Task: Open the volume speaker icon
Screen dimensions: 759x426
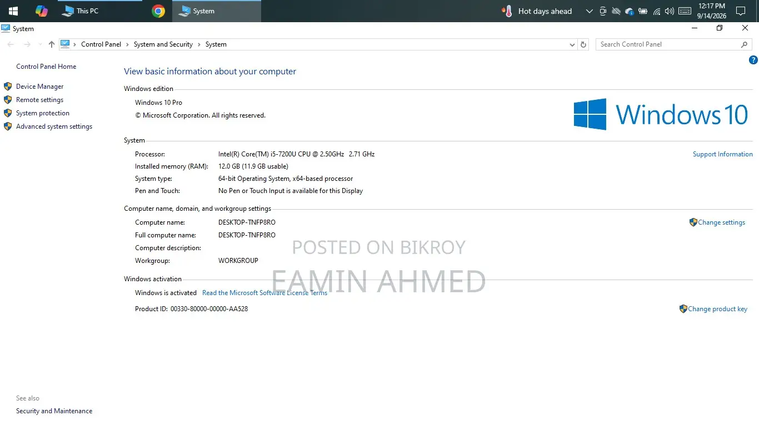Action: tap(670, 11)
